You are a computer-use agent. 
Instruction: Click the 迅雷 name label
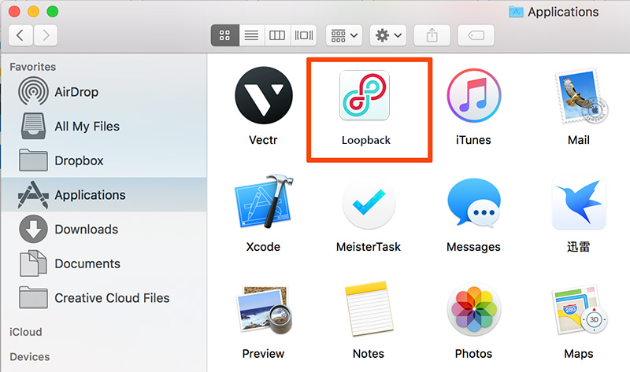pyautogui.click(x=579, y=246)
